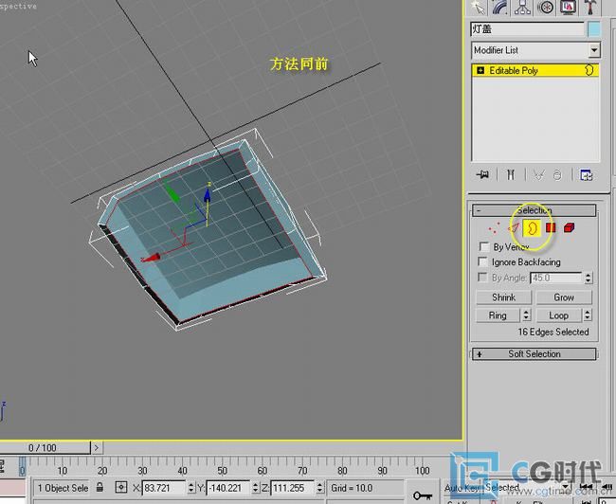The width and height of the screenshot is (616, 504).
Task: Switch to Edge sub-object level
Action: 515,227
